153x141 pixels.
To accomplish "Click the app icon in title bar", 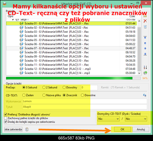I will click(5, 4).
